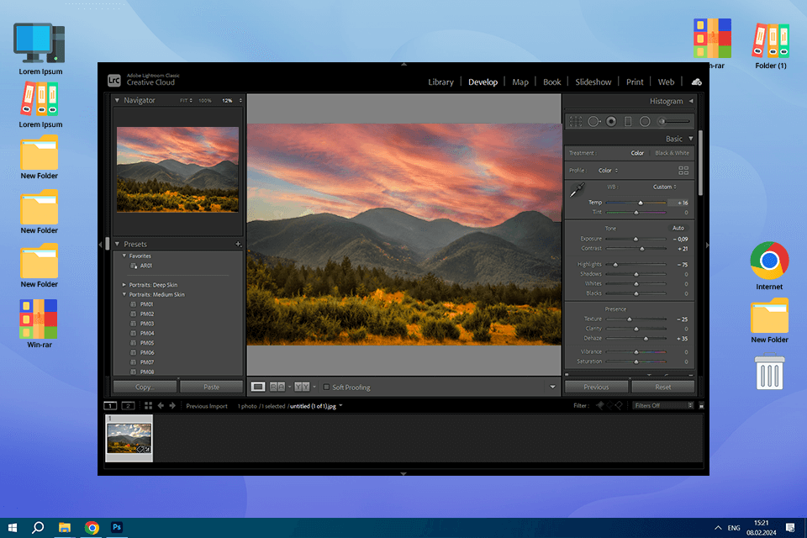
Task: Switch to the Slideshow module
Action: pos(593,82)
